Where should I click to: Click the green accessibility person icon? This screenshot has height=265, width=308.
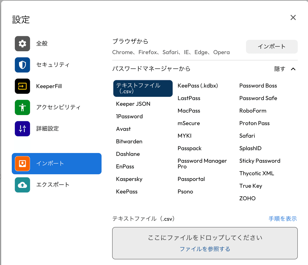tap(22, 107)
